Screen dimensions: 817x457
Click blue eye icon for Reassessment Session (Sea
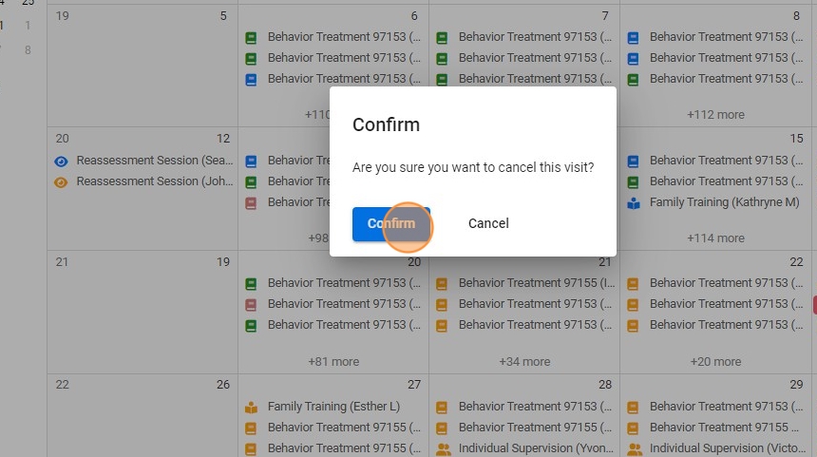(x=62, y=161)
